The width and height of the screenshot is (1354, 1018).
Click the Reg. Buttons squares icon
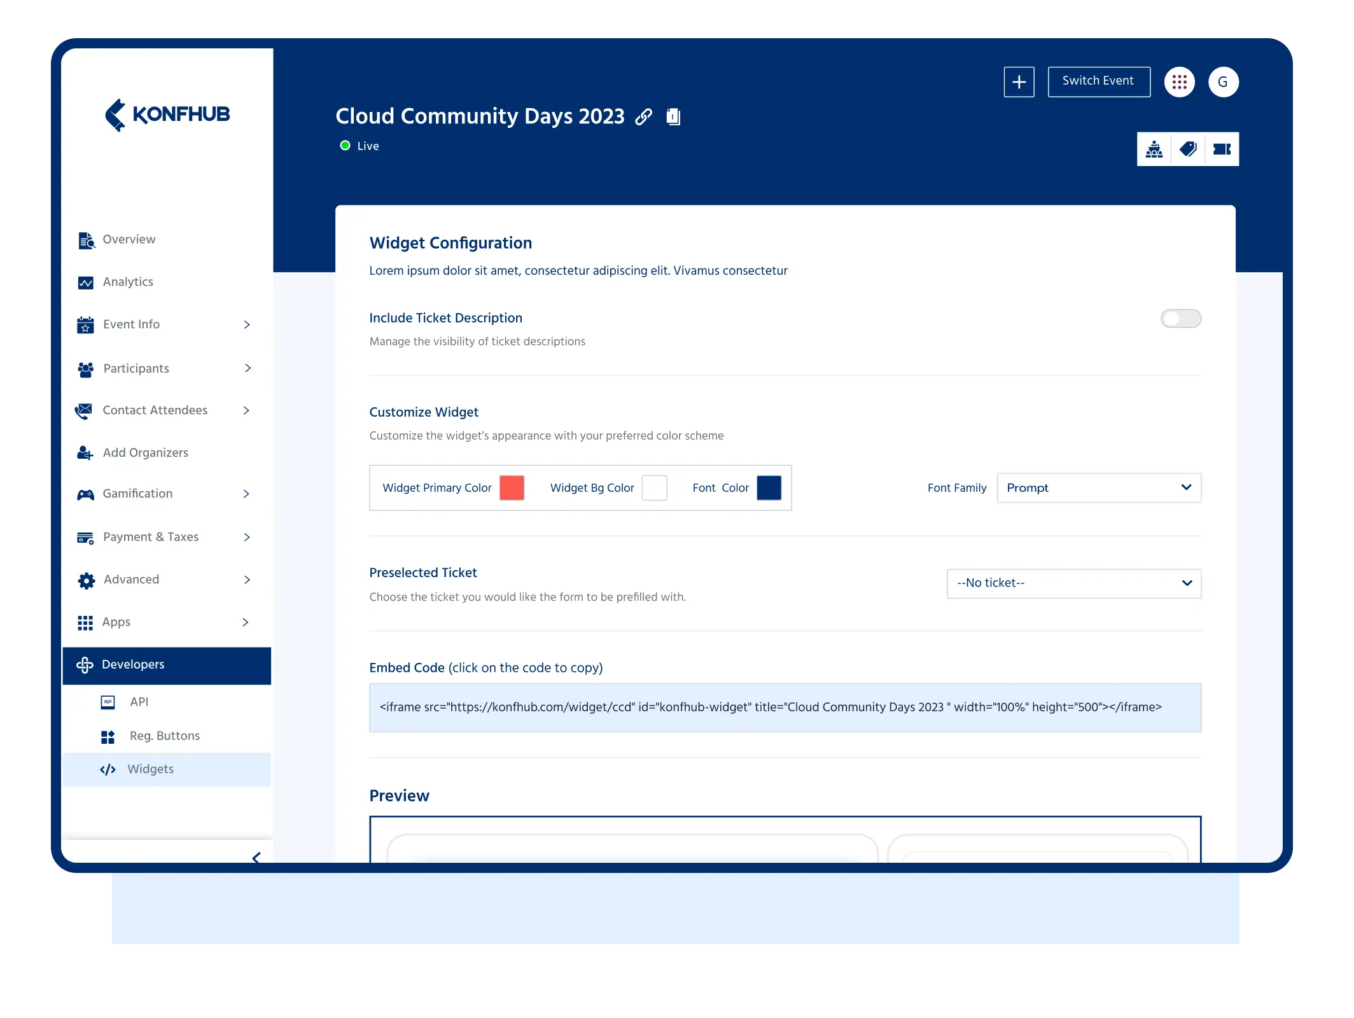(108, 737)
